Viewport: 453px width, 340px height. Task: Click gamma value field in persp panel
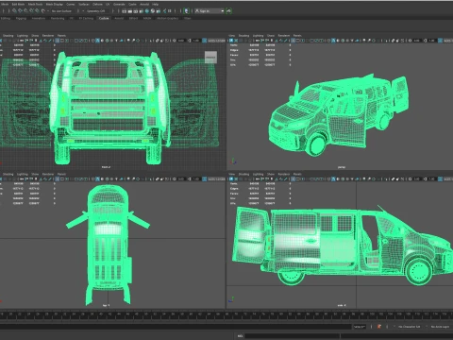[432, 41]
